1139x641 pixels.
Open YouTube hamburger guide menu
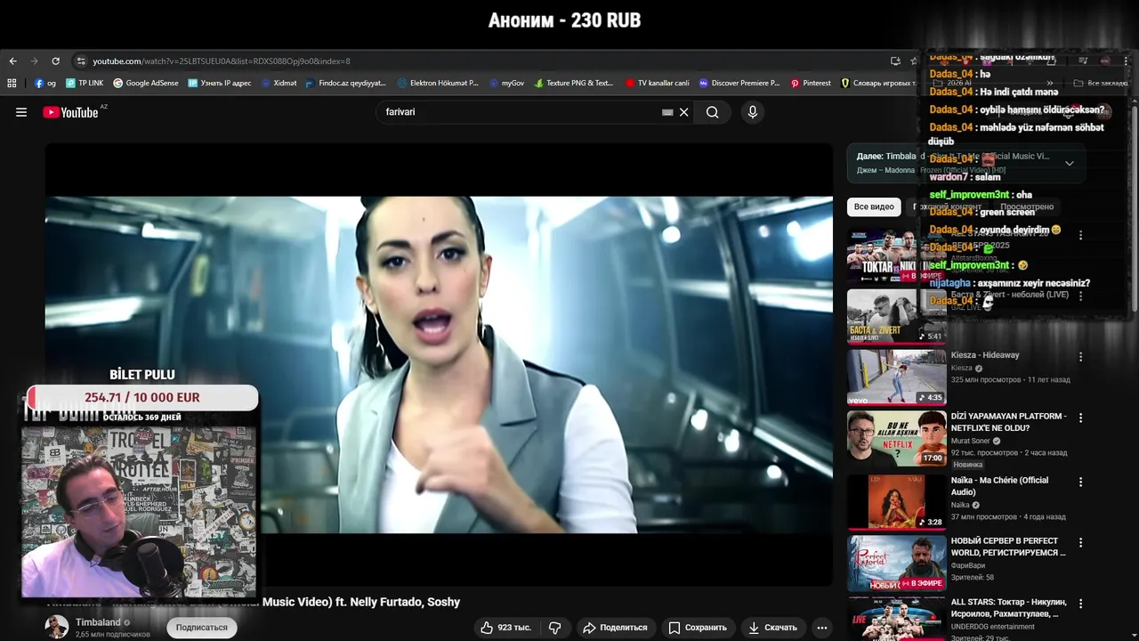pyautogui.click(x=21, y=112)
